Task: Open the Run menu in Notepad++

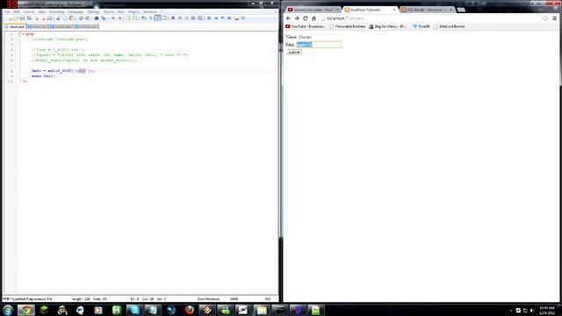Action: coord(121,11)
